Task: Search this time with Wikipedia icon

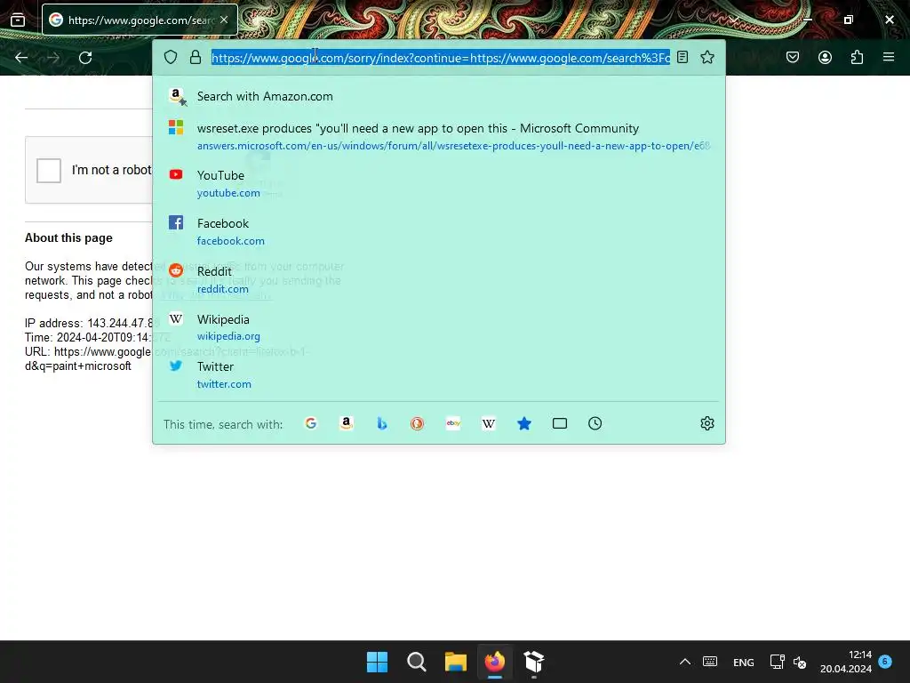Action: [489, 423]
